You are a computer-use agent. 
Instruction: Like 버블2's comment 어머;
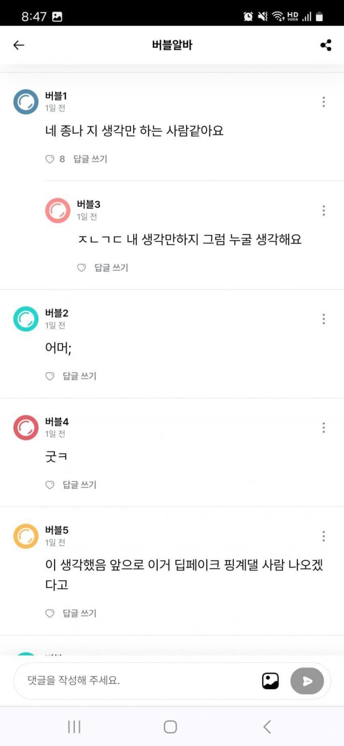click(50, 376)
